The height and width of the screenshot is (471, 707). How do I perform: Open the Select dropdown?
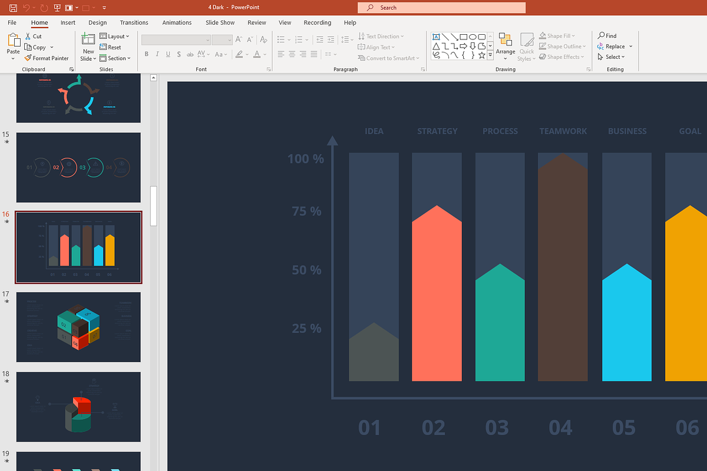[612, 57]
